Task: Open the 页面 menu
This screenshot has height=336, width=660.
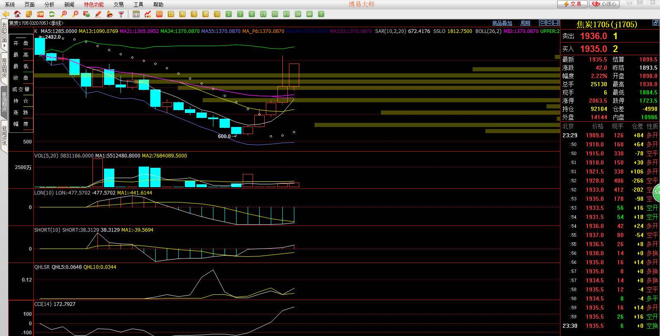Action: click(x=30, y=5)
